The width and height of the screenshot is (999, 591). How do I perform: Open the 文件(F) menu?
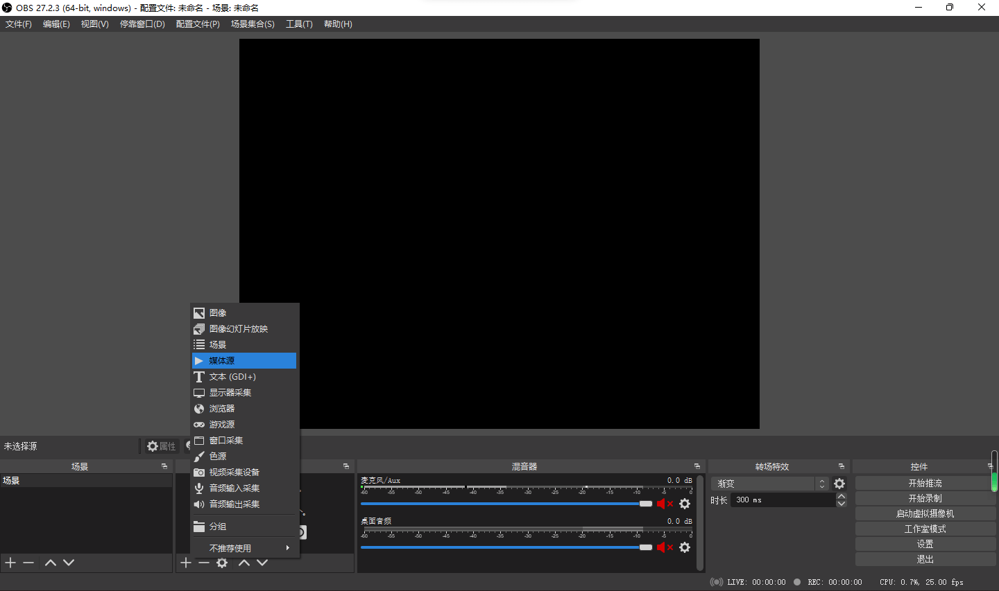[x=19, y=24]
